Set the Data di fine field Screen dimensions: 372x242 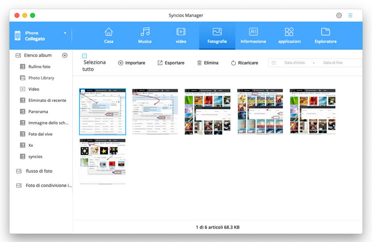tap(333, 63)
